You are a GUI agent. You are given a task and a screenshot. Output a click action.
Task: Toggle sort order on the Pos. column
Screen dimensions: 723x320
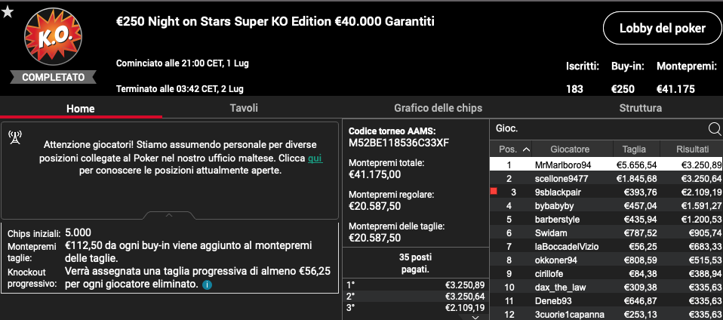[515, 149]
